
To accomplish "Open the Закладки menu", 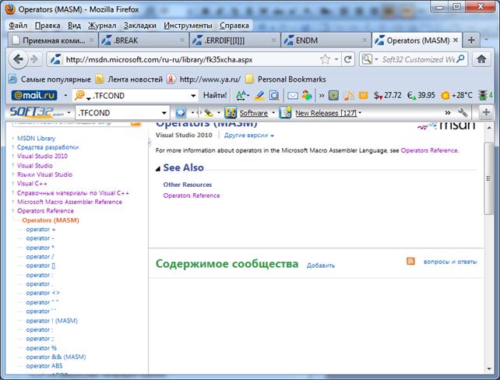I will coord(139,25).
